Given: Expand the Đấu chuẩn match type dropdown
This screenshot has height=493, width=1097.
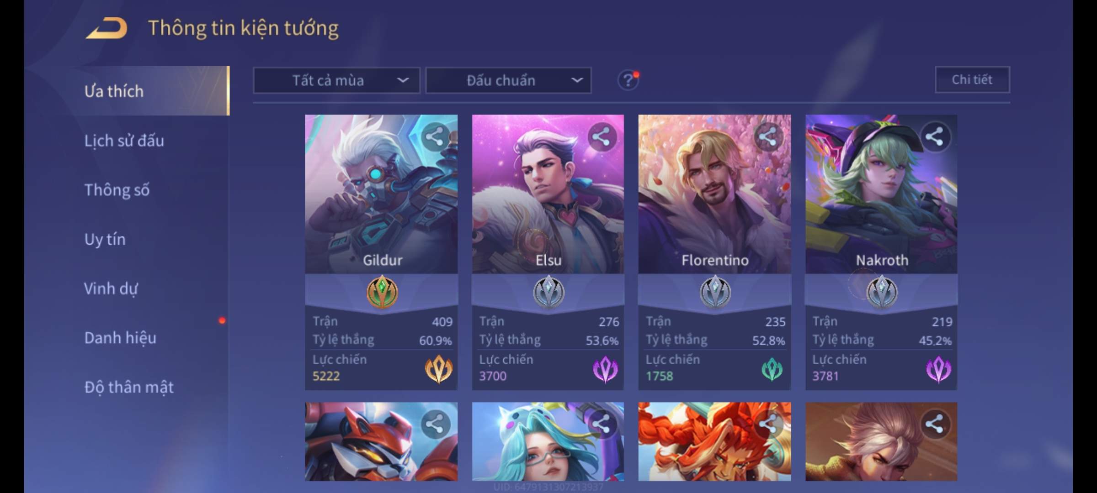Looking at the screenshot, I should coord(509,80).
